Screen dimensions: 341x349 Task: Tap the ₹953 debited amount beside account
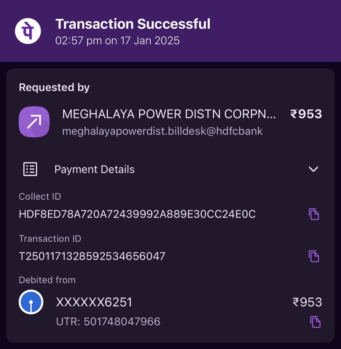tap(307, 302)
